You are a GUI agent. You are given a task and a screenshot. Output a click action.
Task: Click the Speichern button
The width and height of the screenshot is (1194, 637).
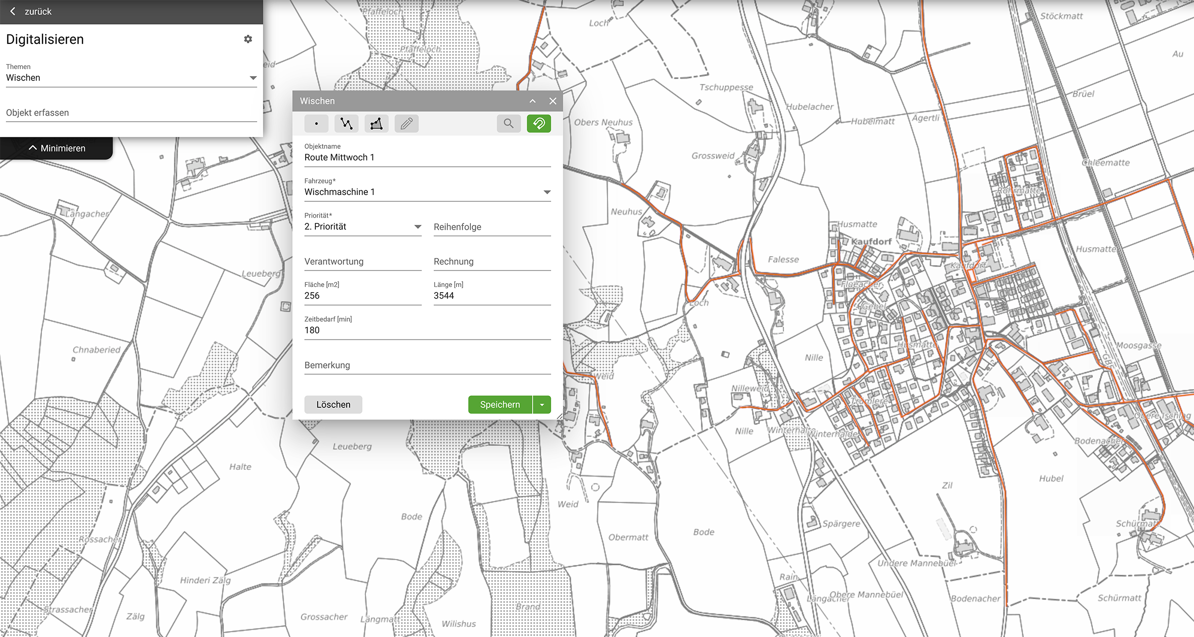[500, 405]
